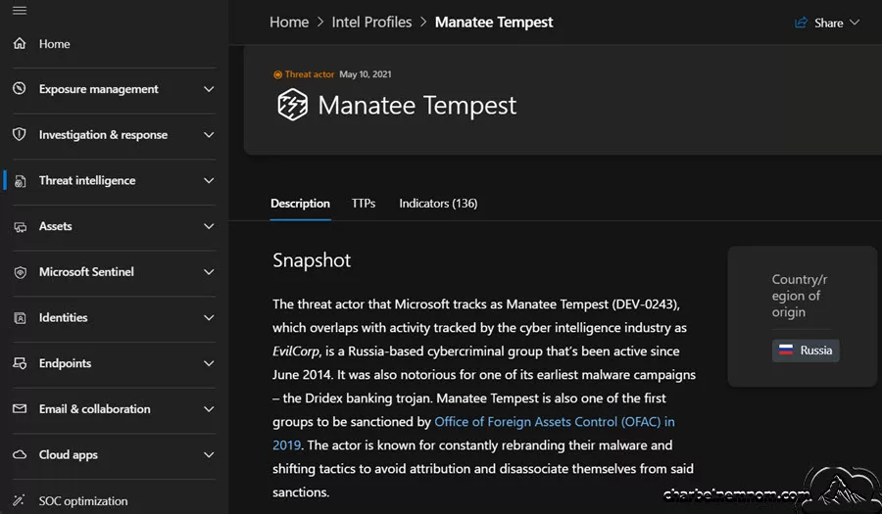Click the Endpoints icon in sidebar
The image size is (882, 514).
[20, 363]
